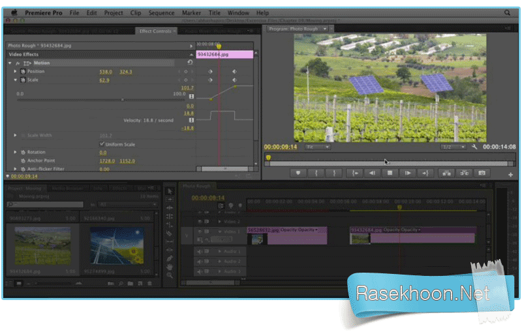Toggle Anti-flicker Filter stopwatch

tap(23, 169)
